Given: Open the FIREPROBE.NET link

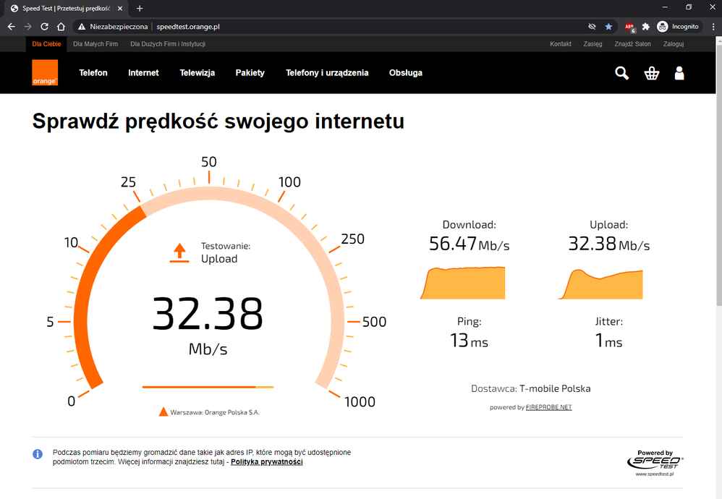Looking at the screenshot, I should pyautogui.click(x=549, y=407).
